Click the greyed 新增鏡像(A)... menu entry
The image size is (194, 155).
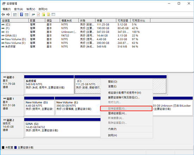pos(127,118)
